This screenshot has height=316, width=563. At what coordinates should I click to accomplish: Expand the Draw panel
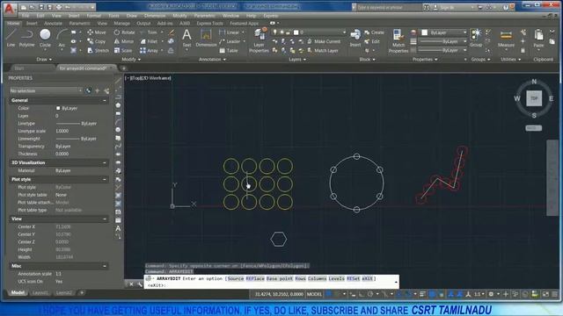tap(44, 59)
